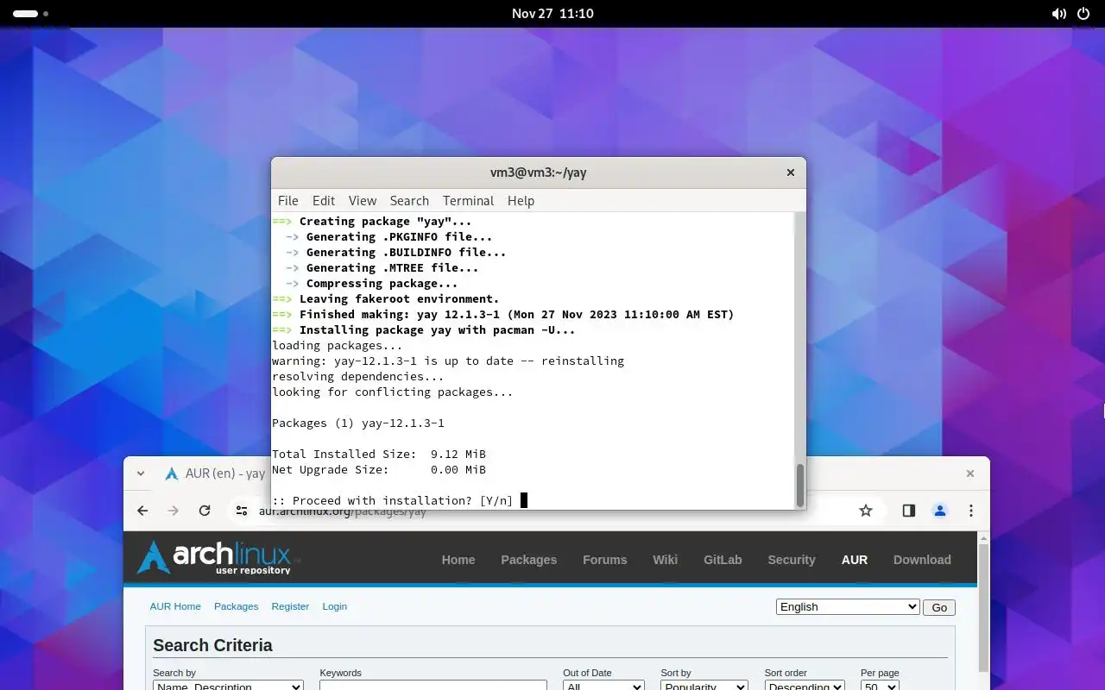Click the Keywords input field
This screenshot has height=690, width=1105.
click(433, 686)
